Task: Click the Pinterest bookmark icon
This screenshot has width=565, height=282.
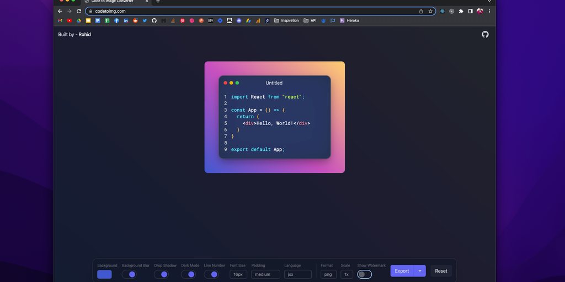Action: [x=183, y=20]
